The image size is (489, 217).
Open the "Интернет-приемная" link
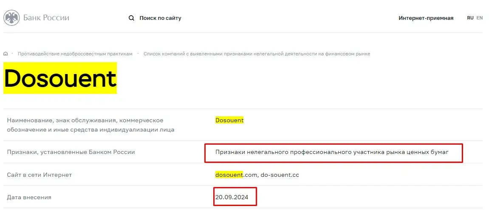pos(426,18)
